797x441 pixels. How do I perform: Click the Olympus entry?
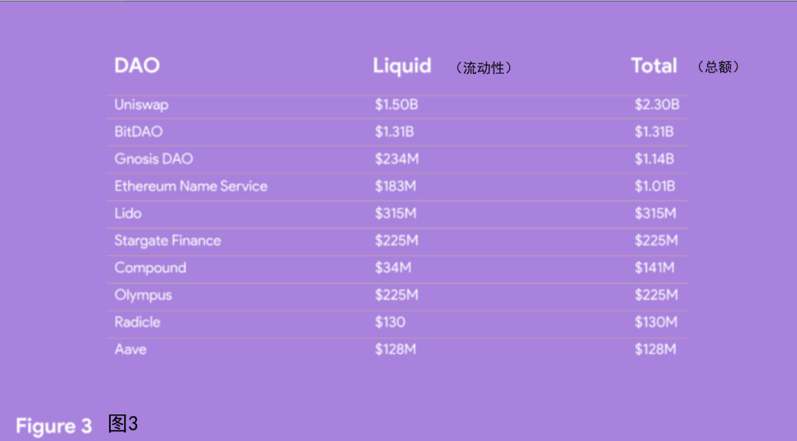(143, 295)
